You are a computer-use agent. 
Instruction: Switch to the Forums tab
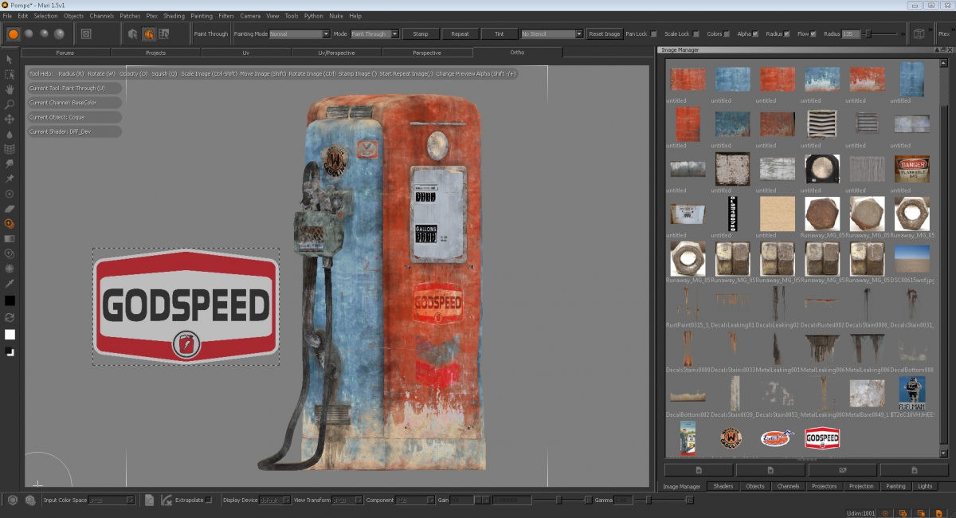click(65, 53)
